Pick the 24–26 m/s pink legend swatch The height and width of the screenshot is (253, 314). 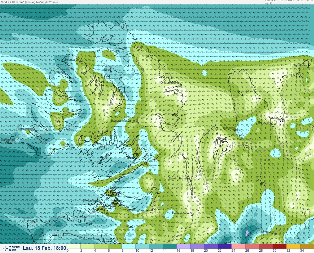[238, 246]
